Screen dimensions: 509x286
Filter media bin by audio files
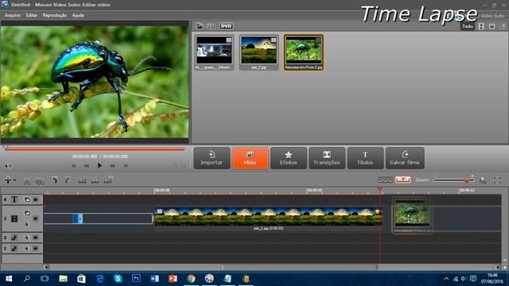(503, 26)
